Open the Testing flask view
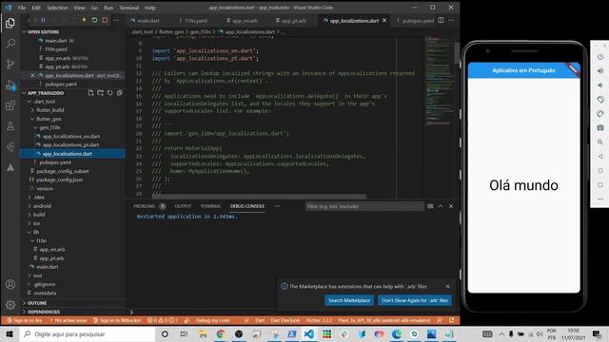Screen dimensions: 609x342 [x=10, y=126]
